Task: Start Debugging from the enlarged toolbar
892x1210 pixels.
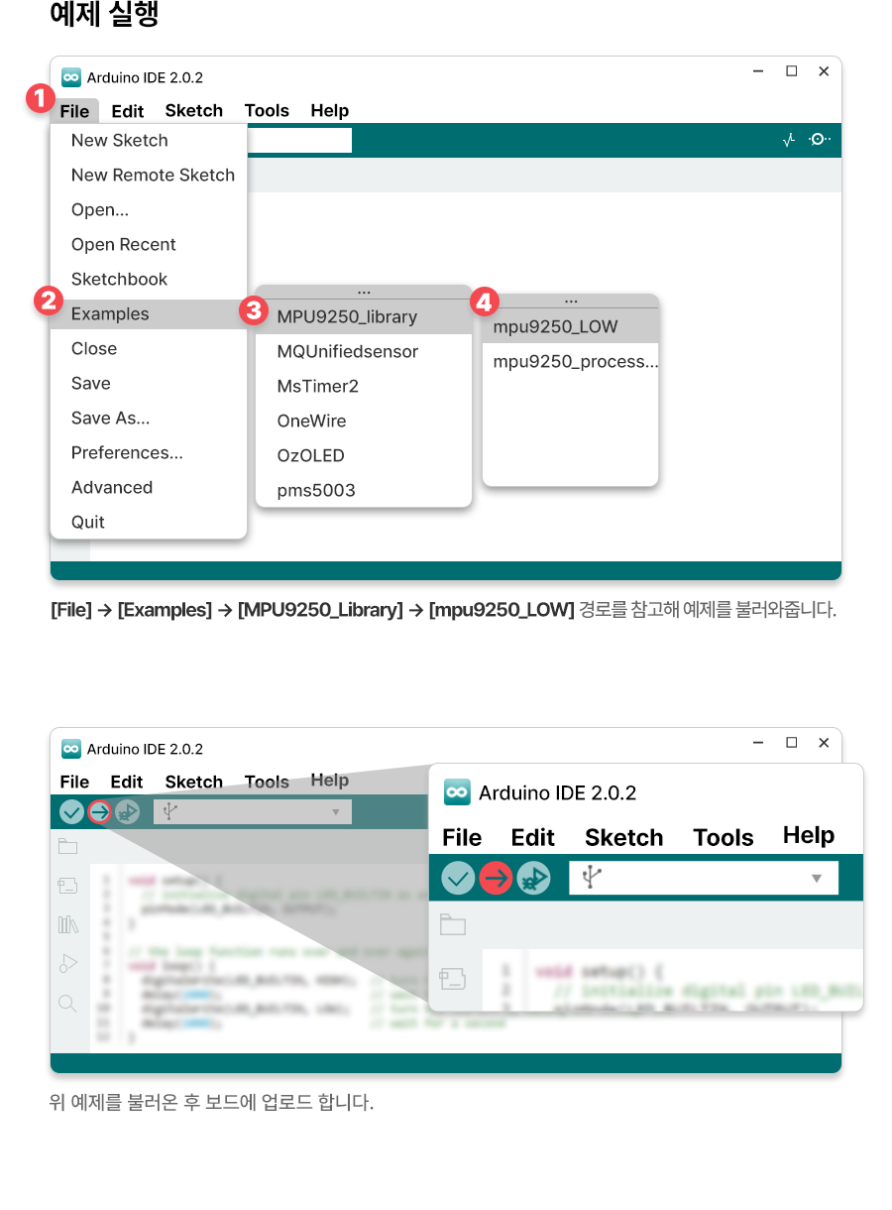Action: [x=533, y=878]
